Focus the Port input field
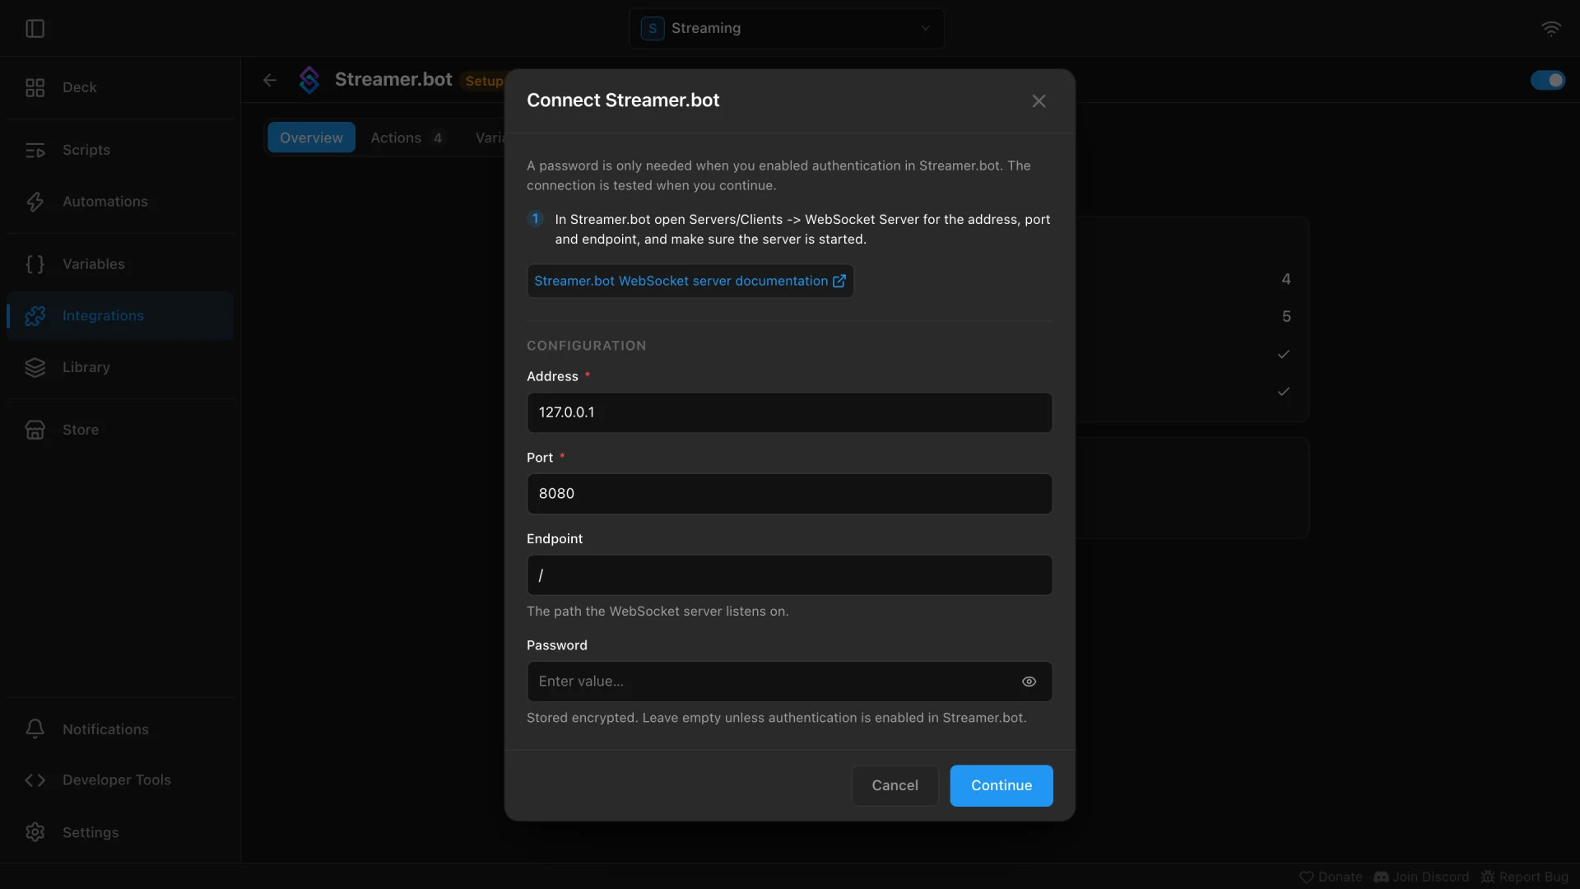This screenshot has width=1580, height=889. coord(789,494)
